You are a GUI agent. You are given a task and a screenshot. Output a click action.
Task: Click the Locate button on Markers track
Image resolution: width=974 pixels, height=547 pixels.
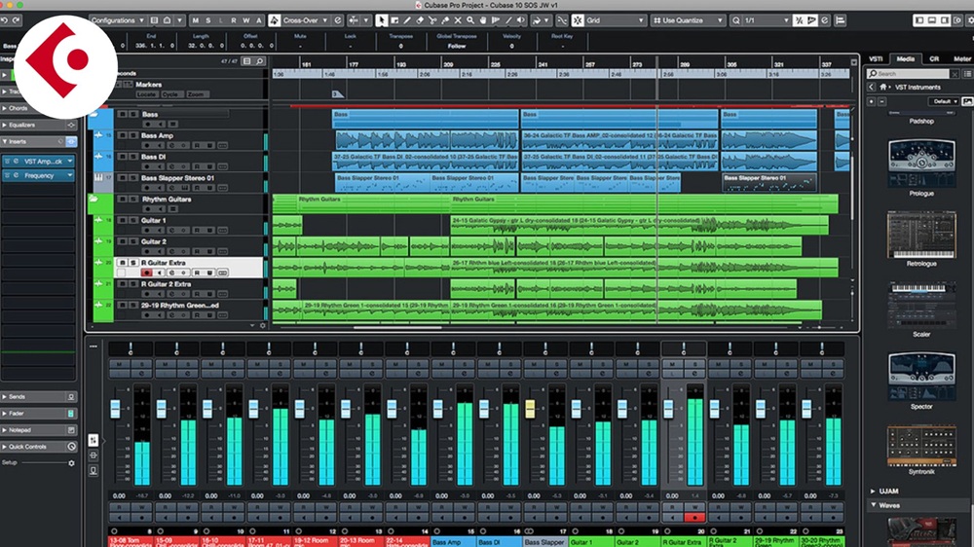147,94
